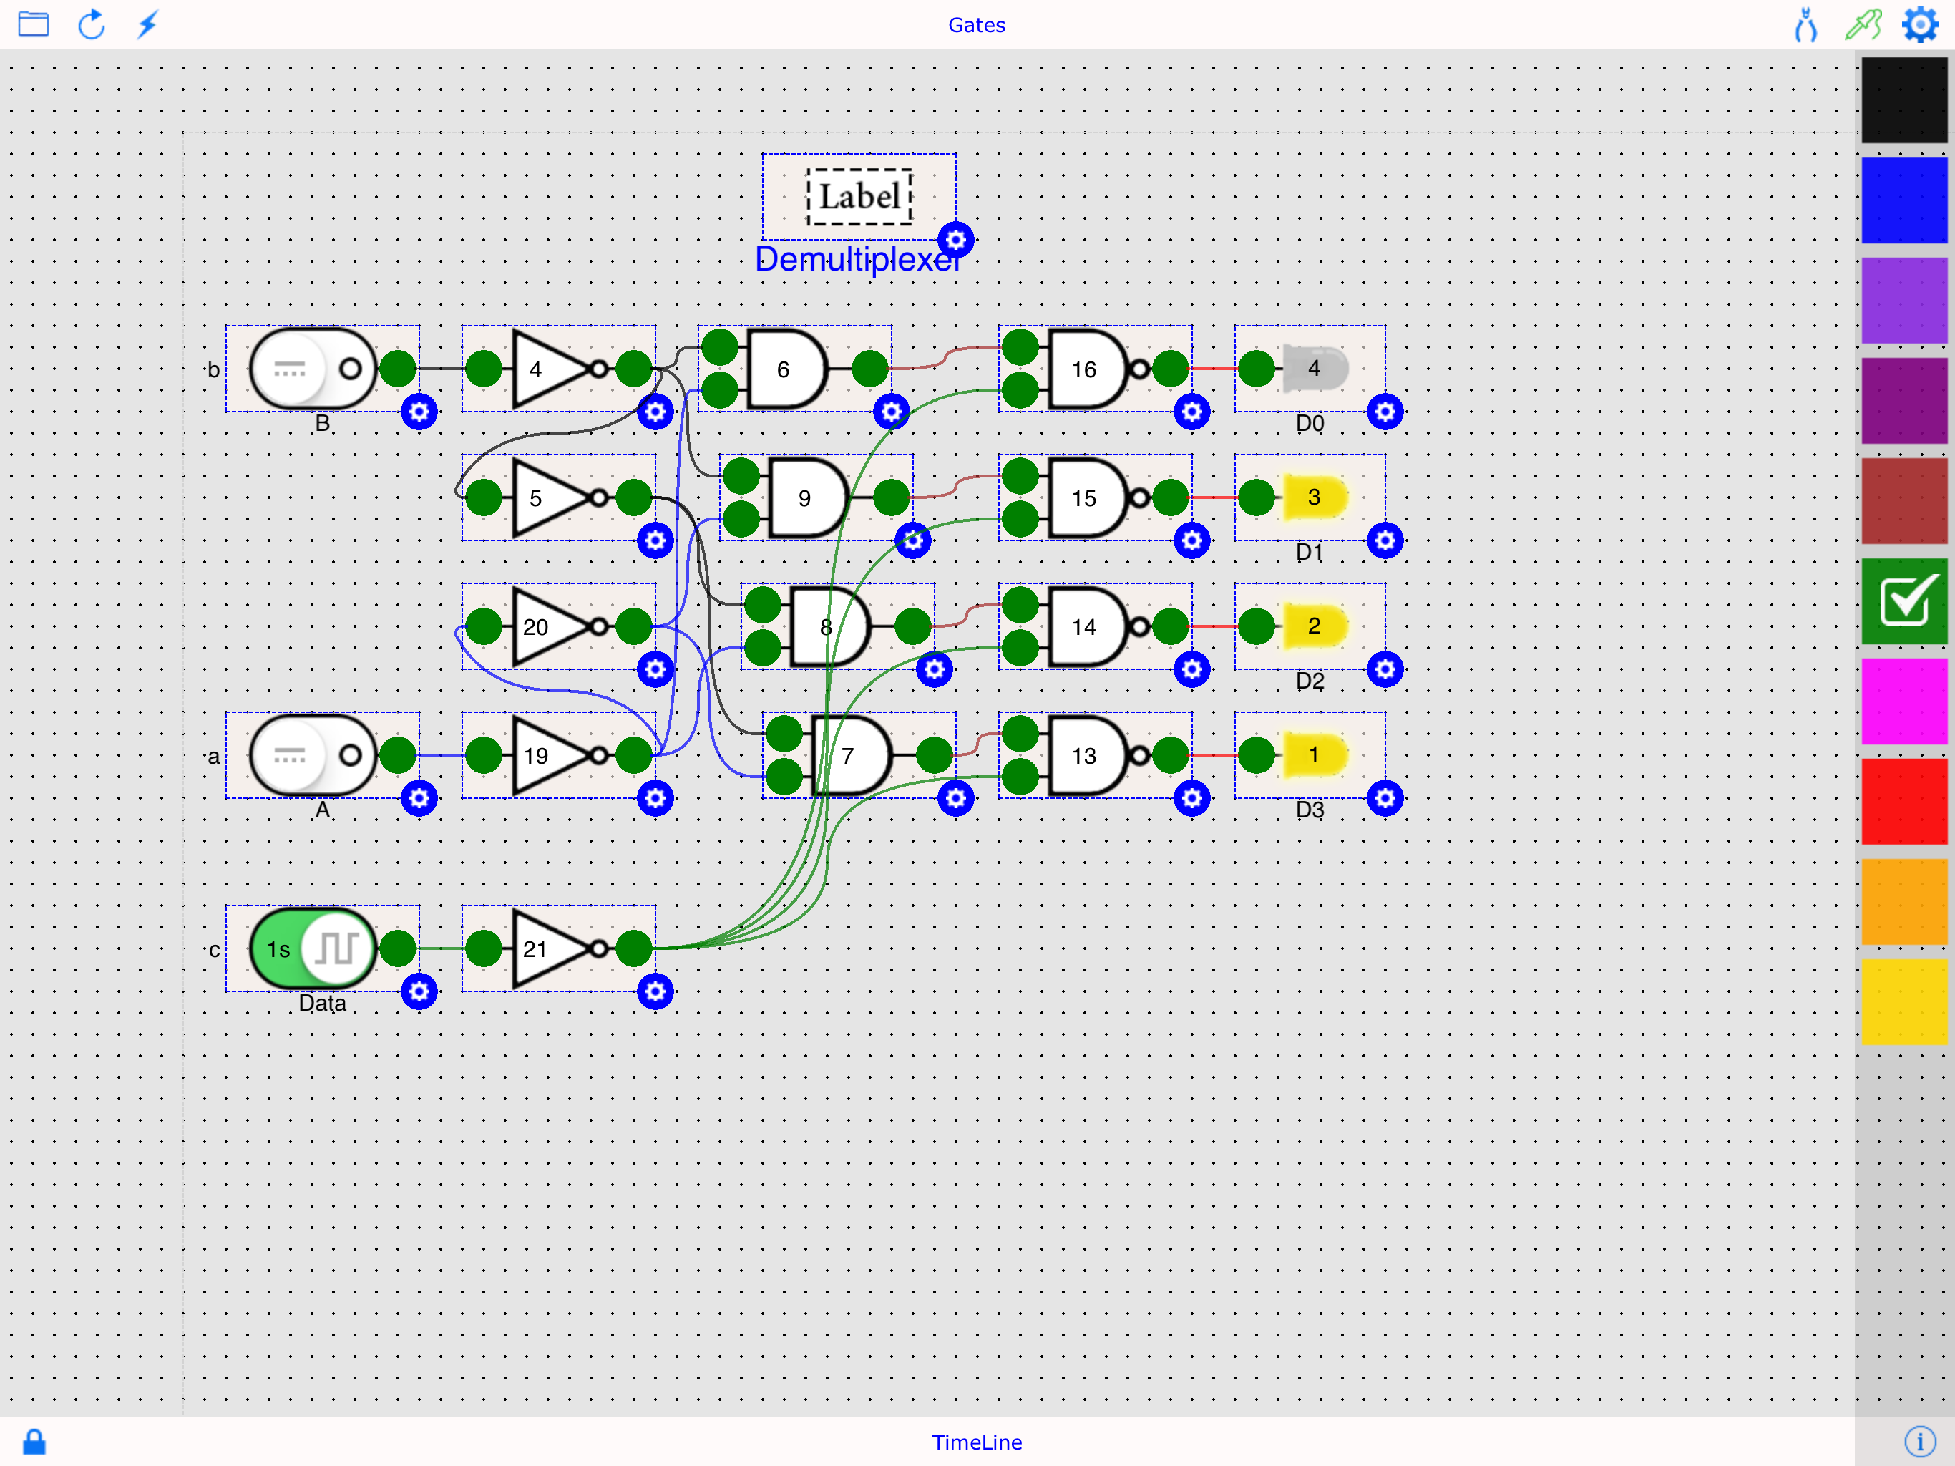Open settings gear of NAND gate 16
This screenshot has width=1955, height=1466.
[1191, 412]
